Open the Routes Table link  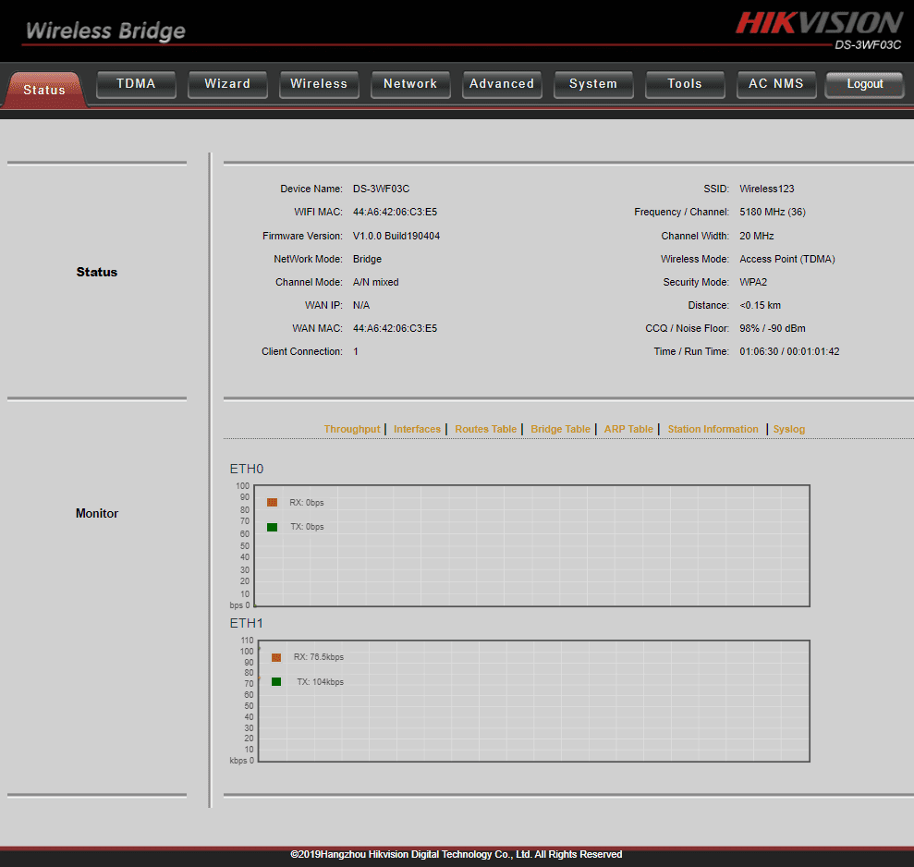coord(485,429)
